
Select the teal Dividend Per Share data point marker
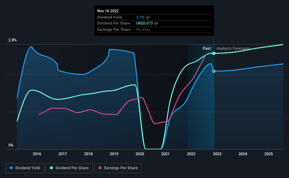pyautogui.click(x=214, y=53)
